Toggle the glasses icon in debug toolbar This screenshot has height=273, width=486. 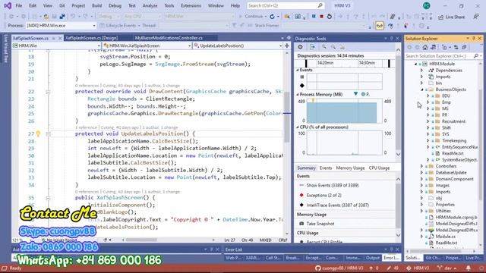click(x=380, y=26)
